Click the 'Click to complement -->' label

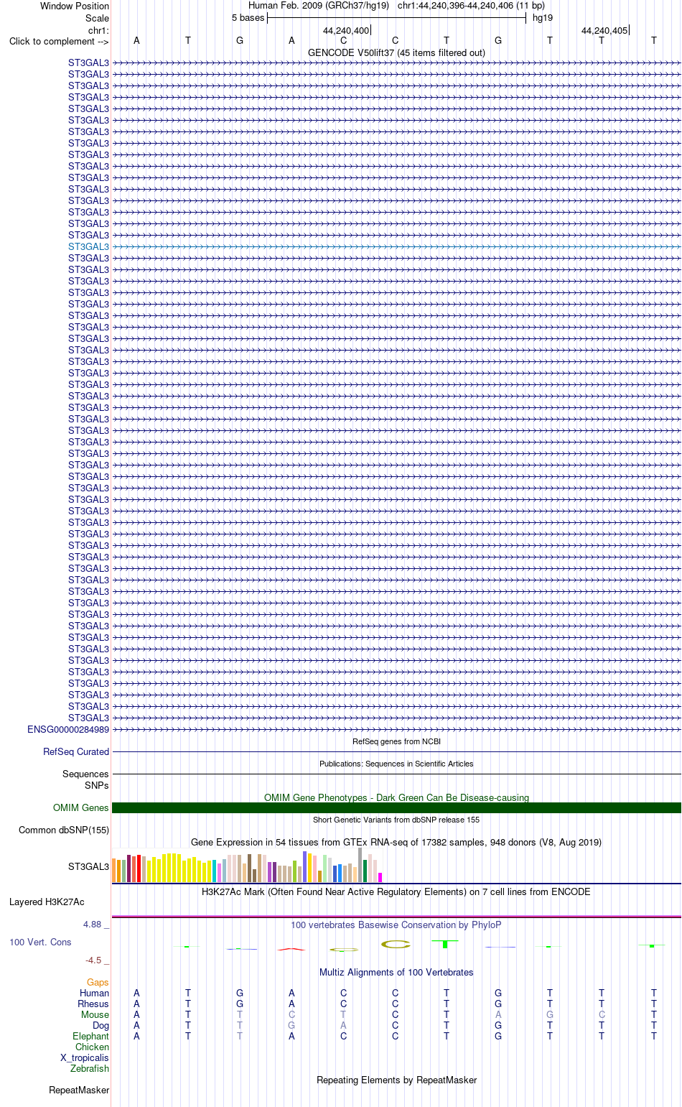[59, 41]
